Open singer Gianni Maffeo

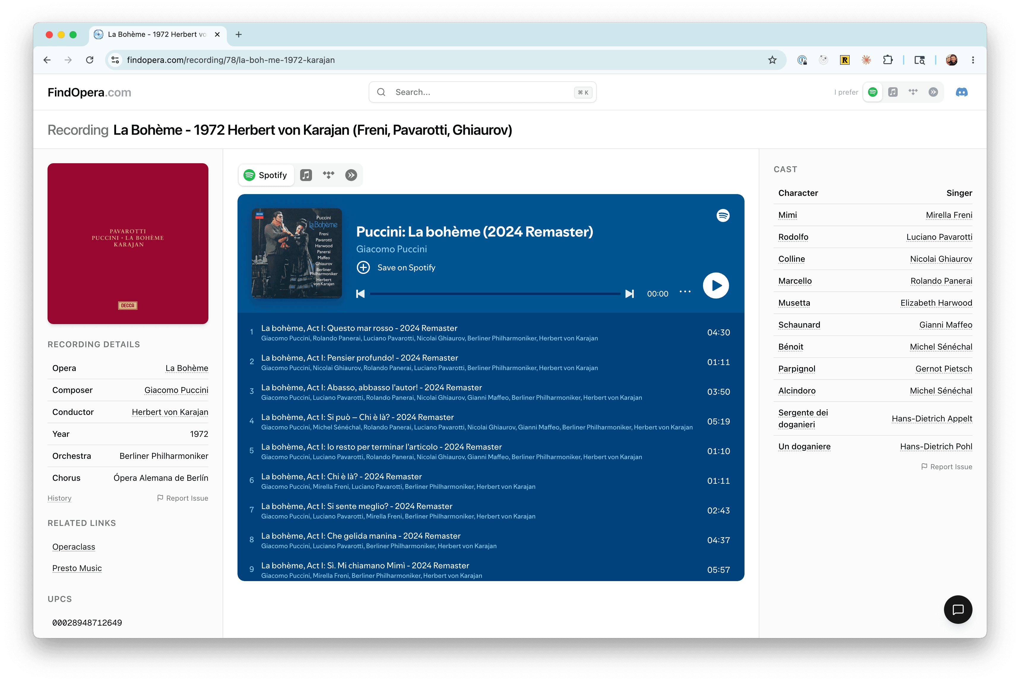tap(945, 325)
